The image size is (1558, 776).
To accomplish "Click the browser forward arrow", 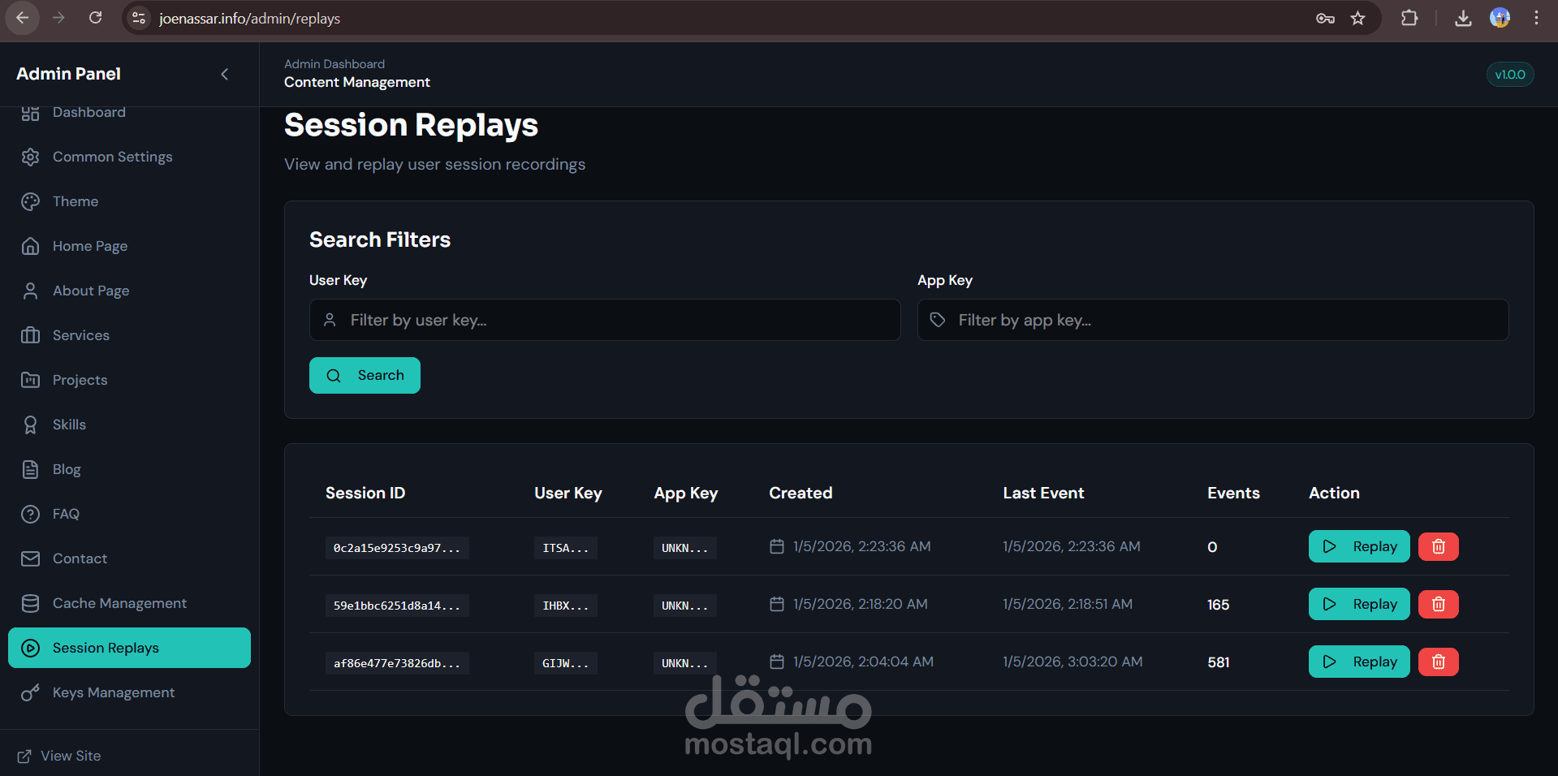I will click(58, 18).
